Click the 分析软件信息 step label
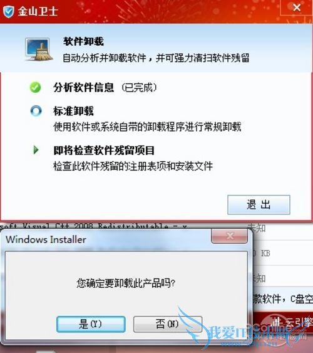Viewport: 313px width, 353px height. pyautogui.click(x=84, y=87)
